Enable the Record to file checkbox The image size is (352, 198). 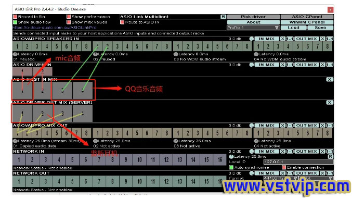[x=15, y=17]
